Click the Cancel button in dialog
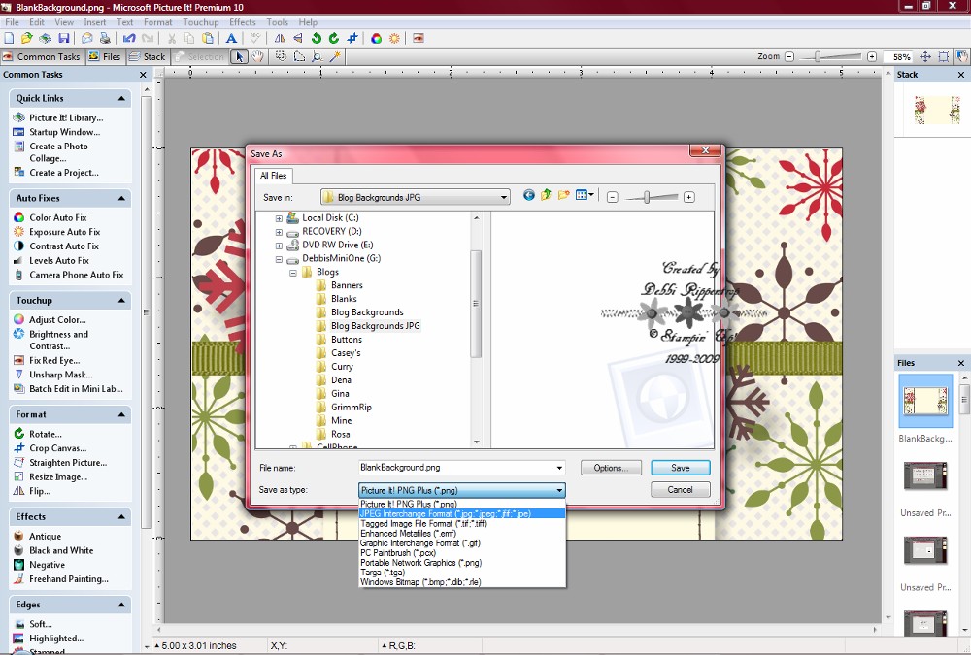The height and width of the screenshot is (655, 971). (680, 490)
